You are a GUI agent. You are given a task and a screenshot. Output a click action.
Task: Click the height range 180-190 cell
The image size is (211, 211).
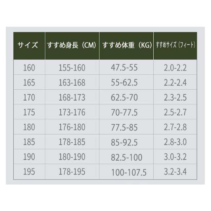click(x=72, y=157)
